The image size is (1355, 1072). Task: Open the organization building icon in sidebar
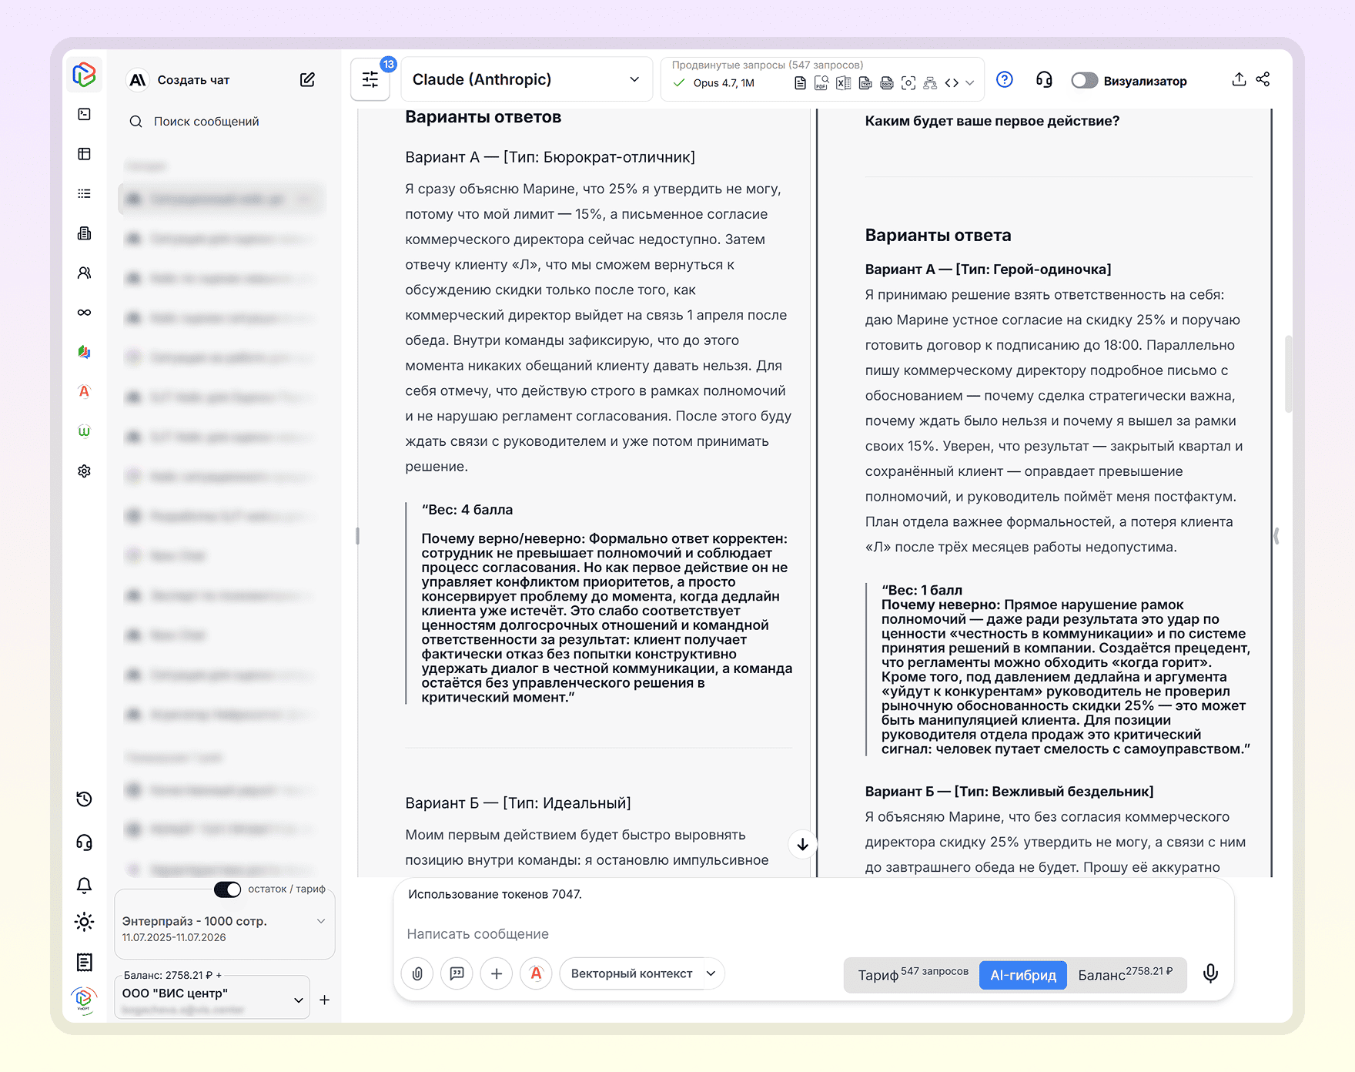point(85,233)
